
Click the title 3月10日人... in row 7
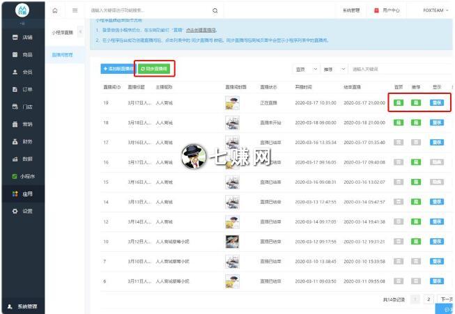[x=139, y=261]
